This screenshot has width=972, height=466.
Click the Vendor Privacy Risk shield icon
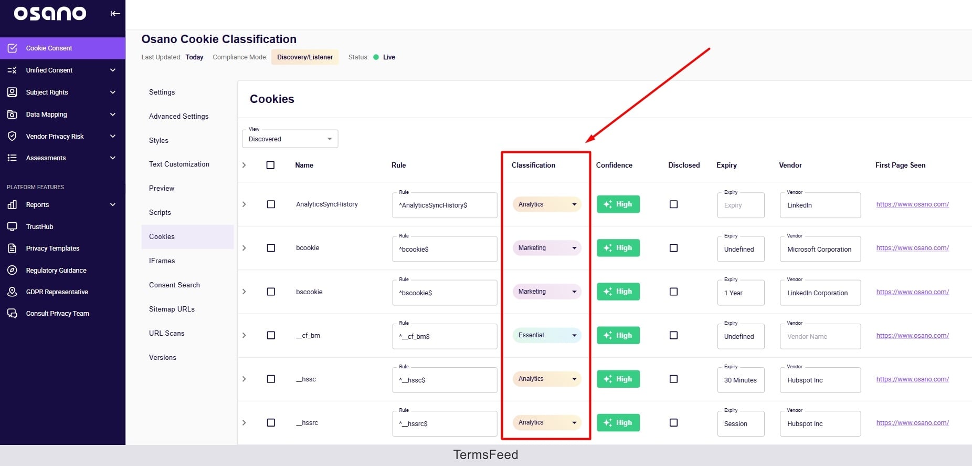click(x=12, y=136)
